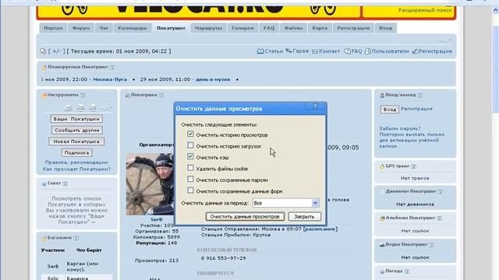The image size is (499, 280).
Task: Collapse the Совет block
Action: click(x=65, y=184)
